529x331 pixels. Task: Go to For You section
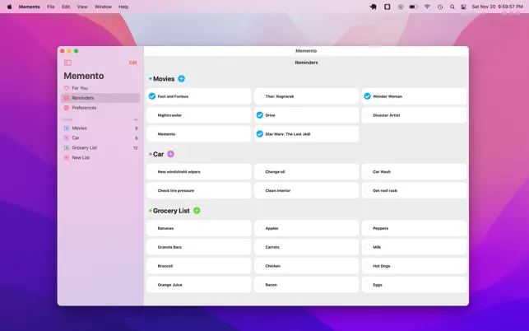100,88
